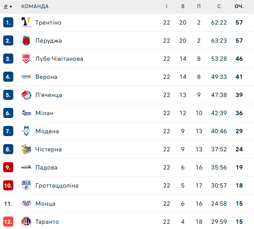
Task: Click the Трентіно team logo
Action: point(26,23)
